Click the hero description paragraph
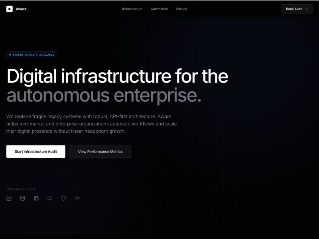The width and height of the screenshot is (319, 239). (89, 123)
